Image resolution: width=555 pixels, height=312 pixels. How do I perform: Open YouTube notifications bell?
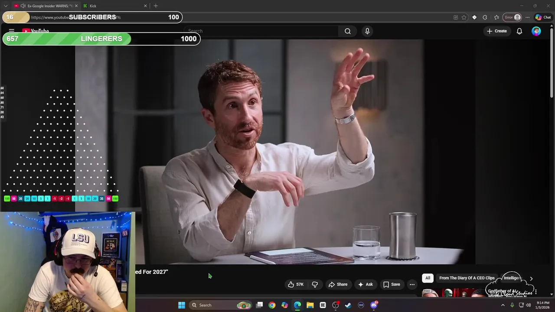click(519, 31)
